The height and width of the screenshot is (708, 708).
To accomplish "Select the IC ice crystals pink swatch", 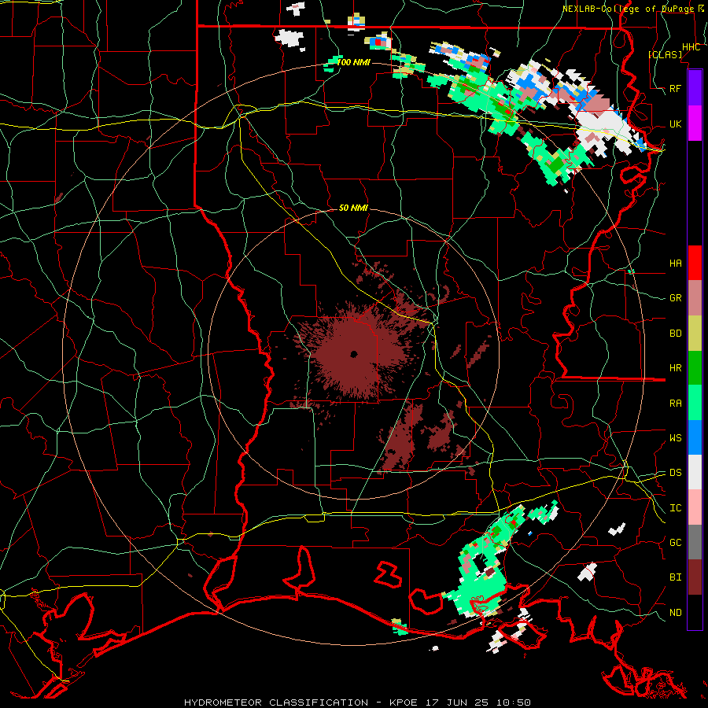I will click(695, 507).
